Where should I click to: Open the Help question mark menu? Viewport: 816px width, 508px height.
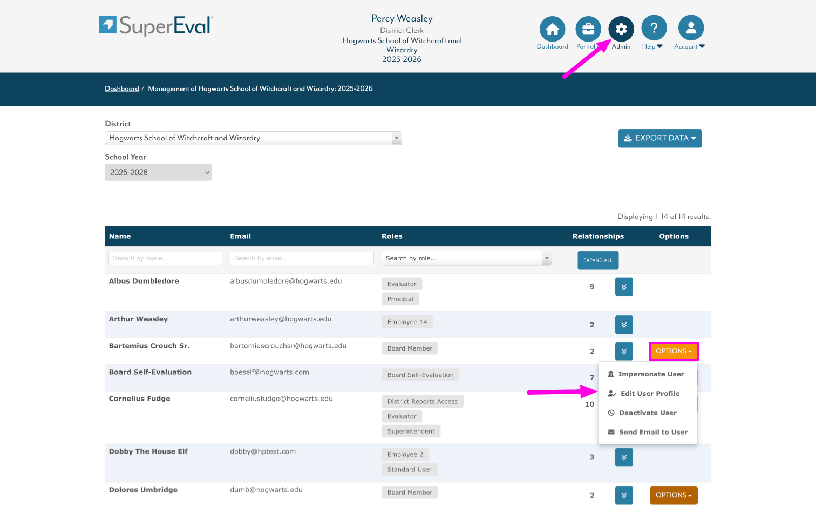pos(654,28)
